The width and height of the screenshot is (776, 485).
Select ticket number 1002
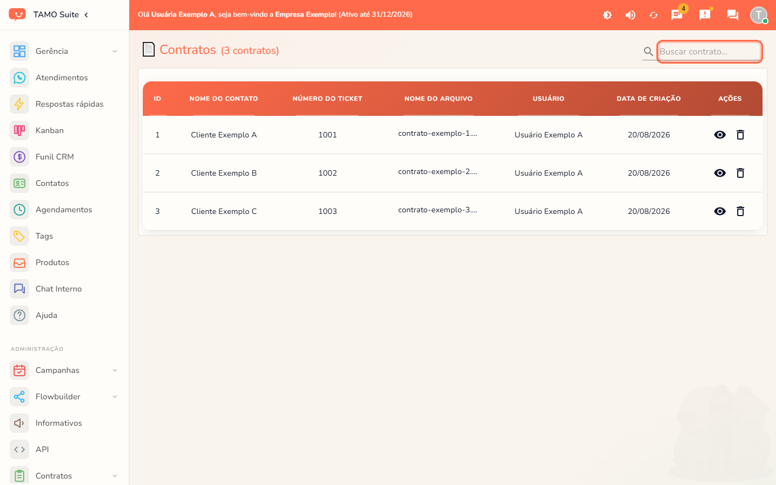[328, 173]
